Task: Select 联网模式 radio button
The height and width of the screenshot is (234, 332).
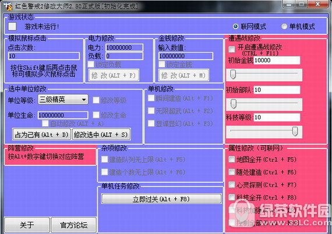Action: (x=235, y=26)
